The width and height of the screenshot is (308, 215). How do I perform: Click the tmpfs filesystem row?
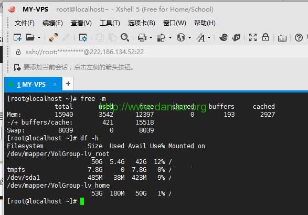pyautogui.click(x=89, y=170)
